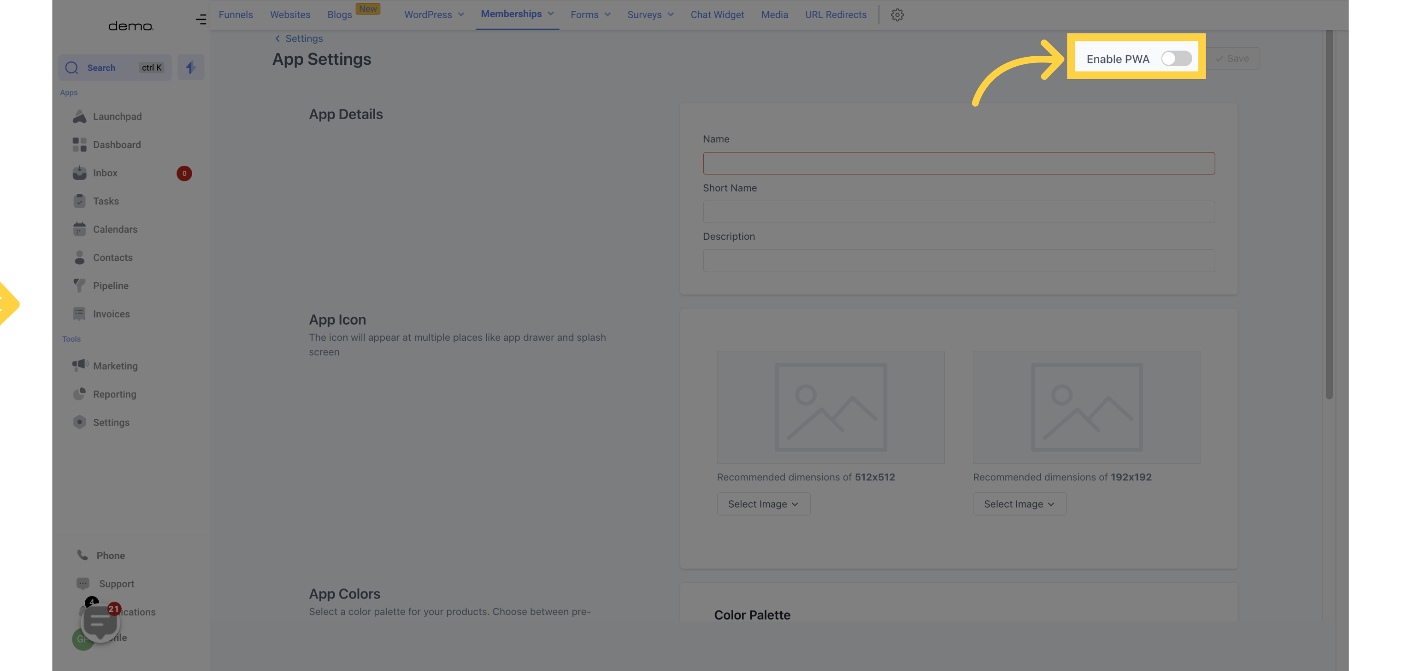Click the Reporting pie chart icon
Image resolution: width=1401 pixels, height=671 pixels.
pos(80,394)
